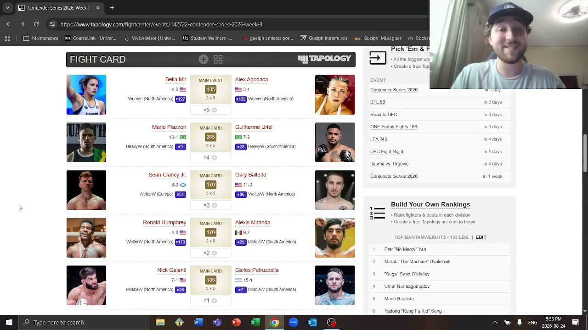
Task: Go forward in browser history
Action: coord(23,24)
